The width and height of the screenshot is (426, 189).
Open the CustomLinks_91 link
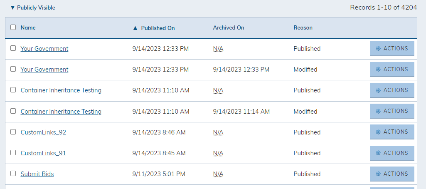point(43,153)
